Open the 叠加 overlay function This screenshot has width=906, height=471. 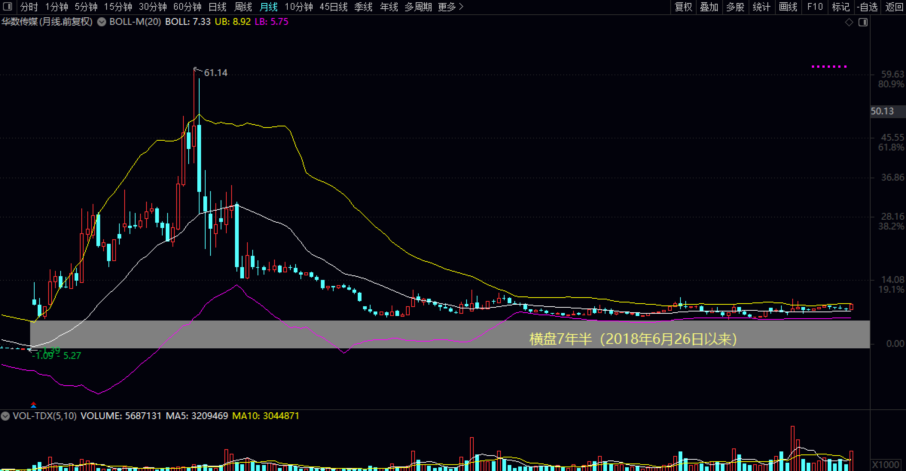point(709,7)
